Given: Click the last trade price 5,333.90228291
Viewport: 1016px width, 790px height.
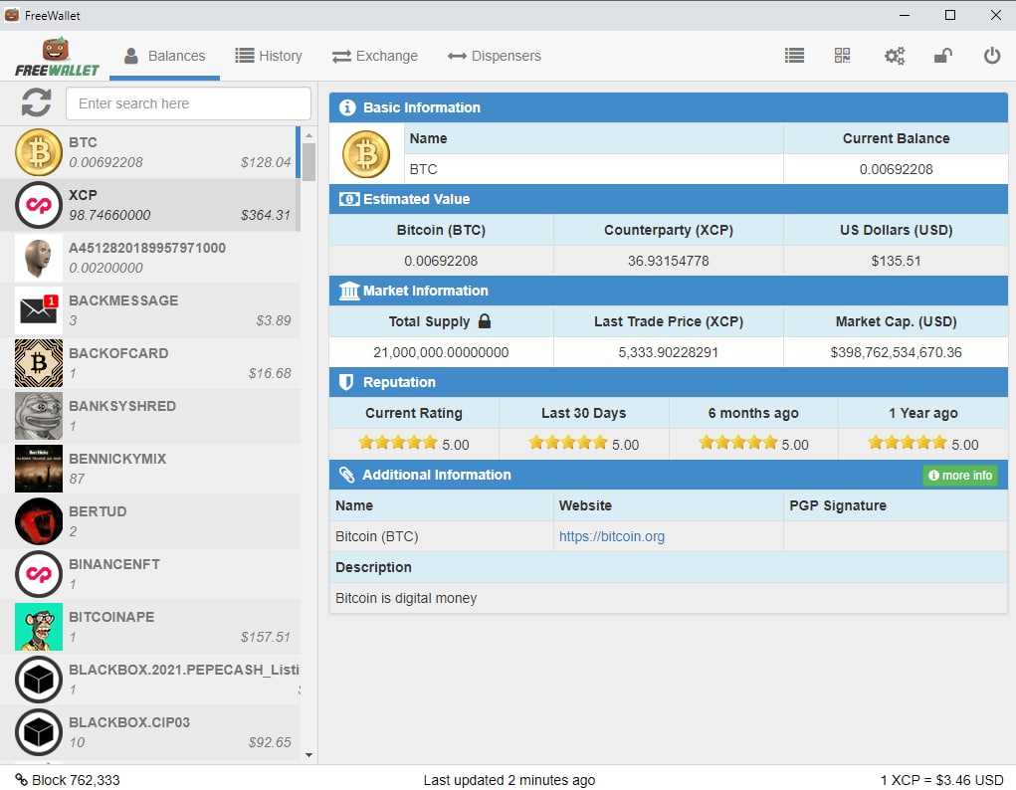Looking at the screenshot, I should 668,352.
